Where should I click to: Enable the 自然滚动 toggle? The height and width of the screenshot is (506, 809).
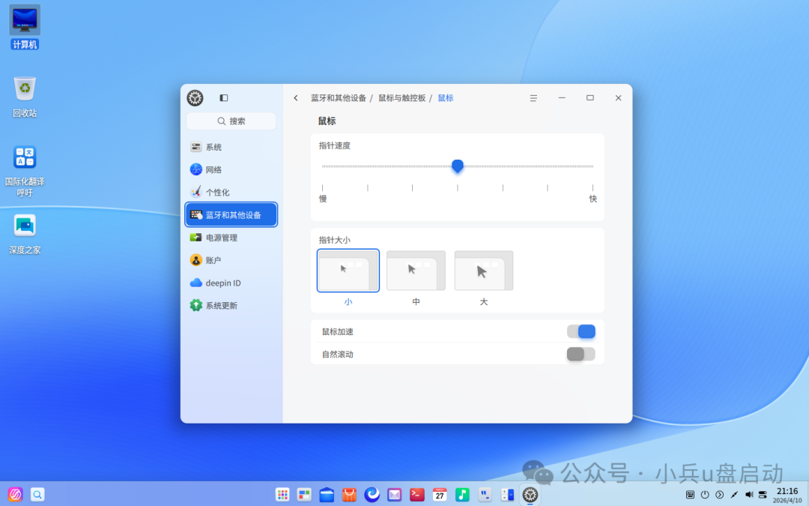581,353
